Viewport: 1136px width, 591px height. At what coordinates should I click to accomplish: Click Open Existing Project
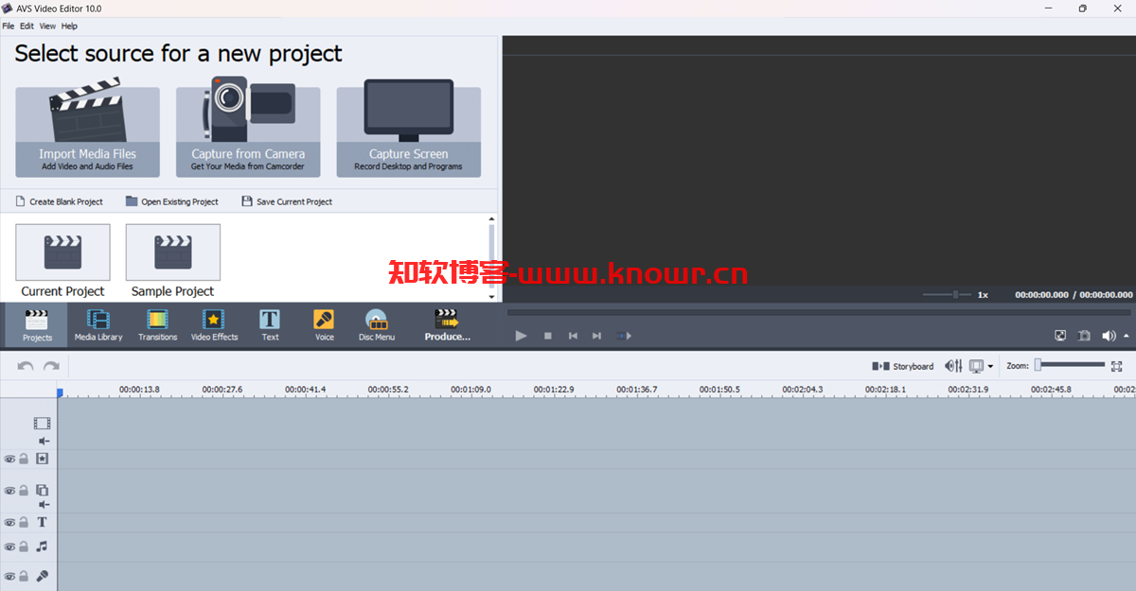pos(172,201)
